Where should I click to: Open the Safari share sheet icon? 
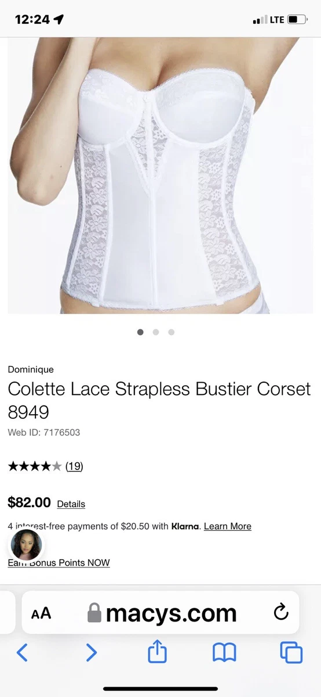157,652
